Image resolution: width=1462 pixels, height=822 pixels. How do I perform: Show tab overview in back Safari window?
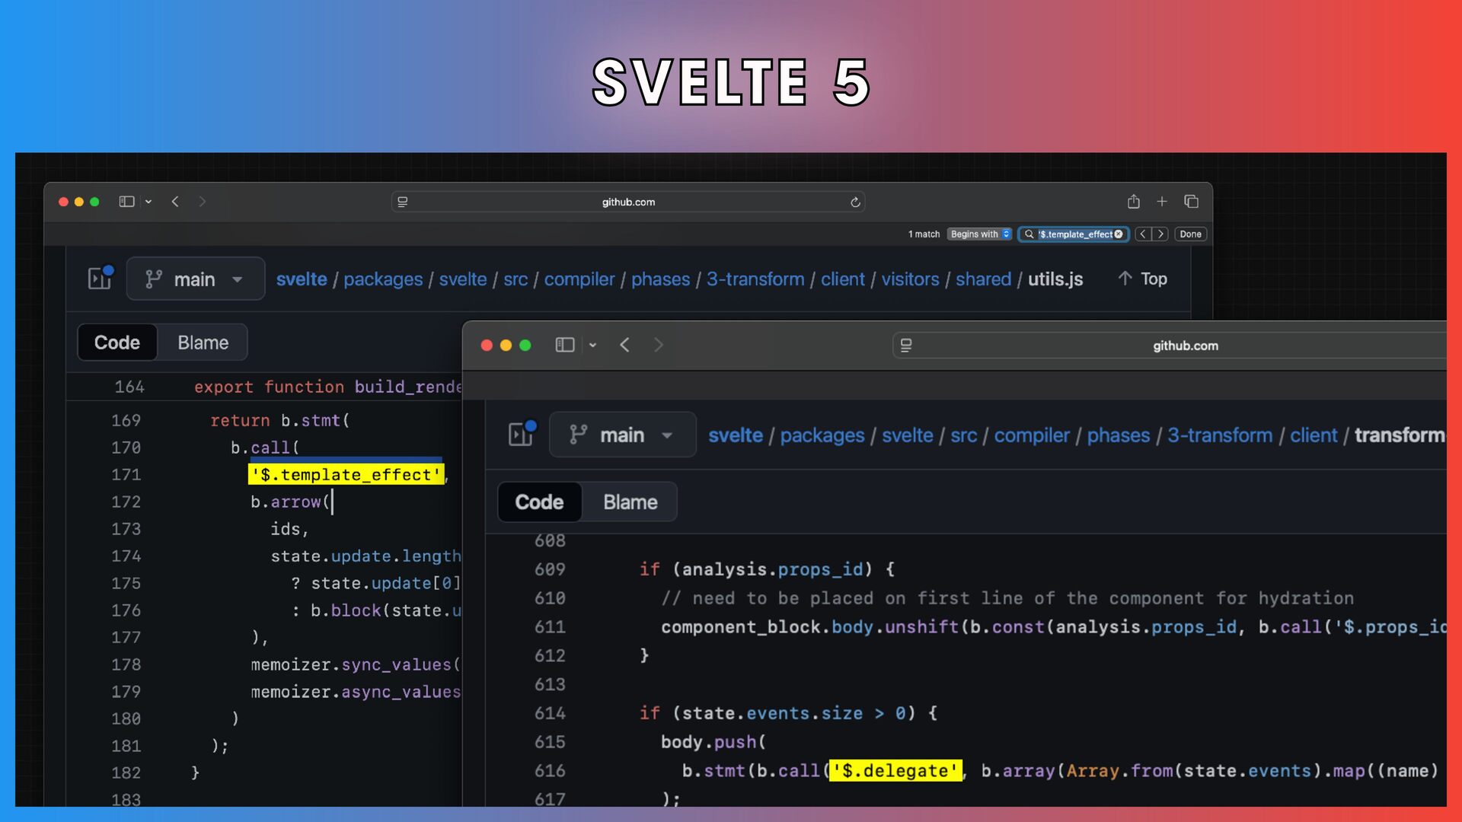(x=1191, y=201)
